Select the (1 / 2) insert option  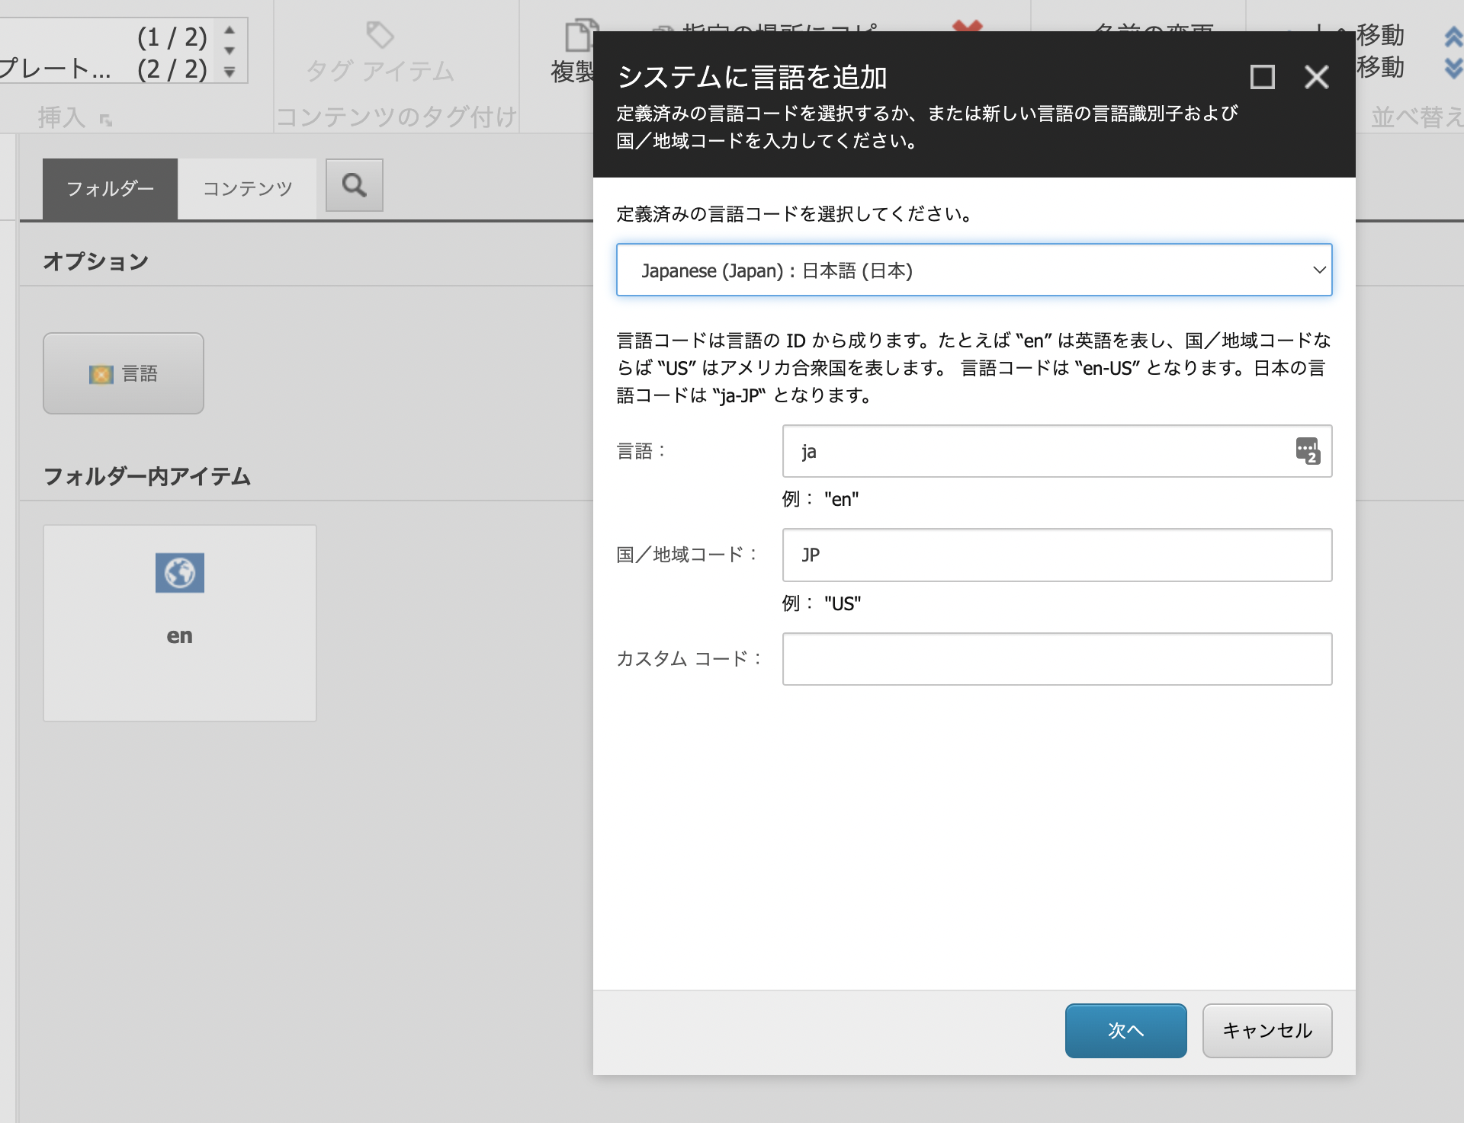(172, 37)
